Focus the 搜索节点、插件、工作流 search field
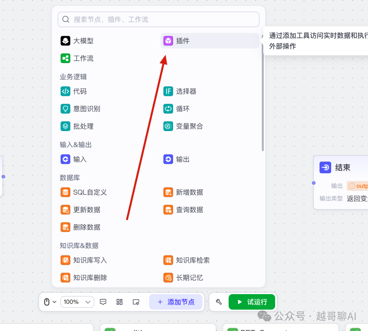 (x=158, y=19)
